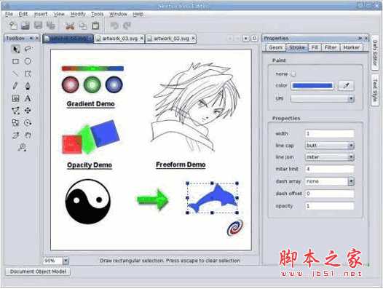Pick the skew tool in Toolbox
Viewport: 383px width, 289px height.
pyautogui.click(x=15, y=135)
